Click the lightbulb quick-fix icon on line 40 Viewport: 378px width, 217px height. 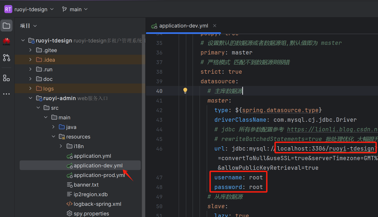coord(185,91)
